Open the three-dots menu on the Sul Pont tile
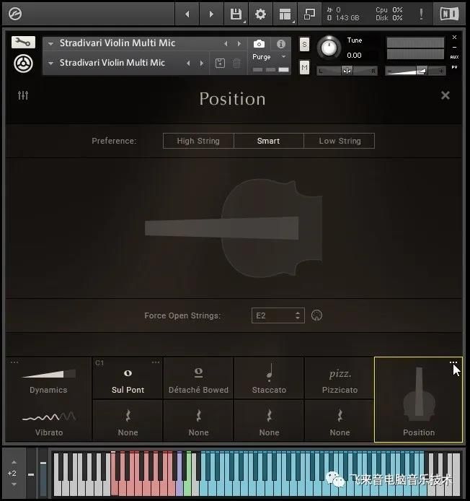Viewport: 470px width, 501px height. point(156,362)
